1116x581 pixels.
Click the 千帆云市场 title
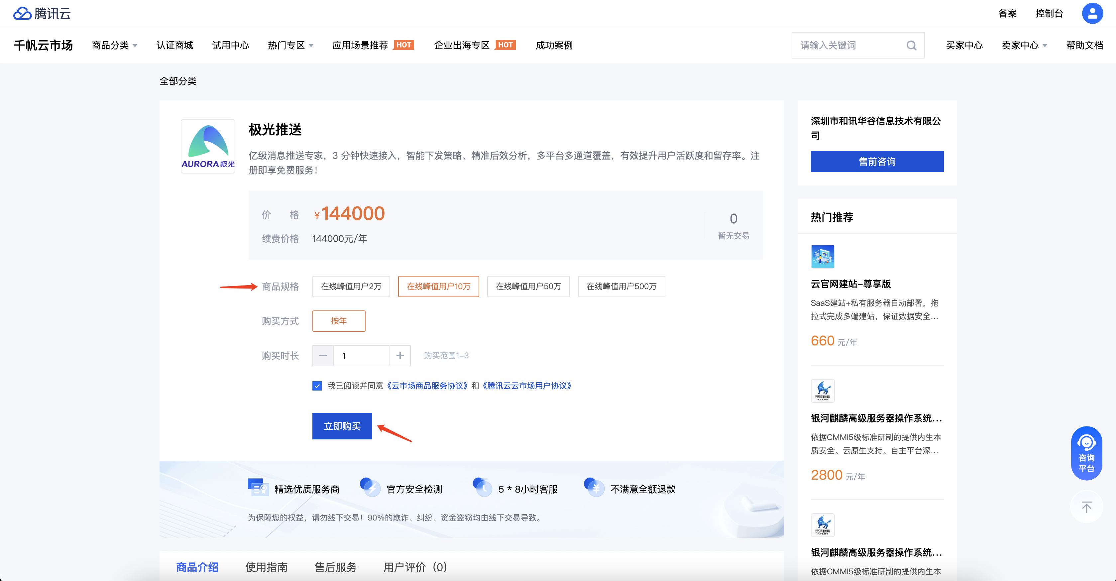click(x=43, y=45)
